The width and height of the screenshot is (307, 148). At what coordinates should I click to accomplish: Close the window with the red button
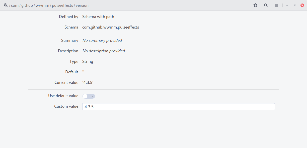[302, 5]
